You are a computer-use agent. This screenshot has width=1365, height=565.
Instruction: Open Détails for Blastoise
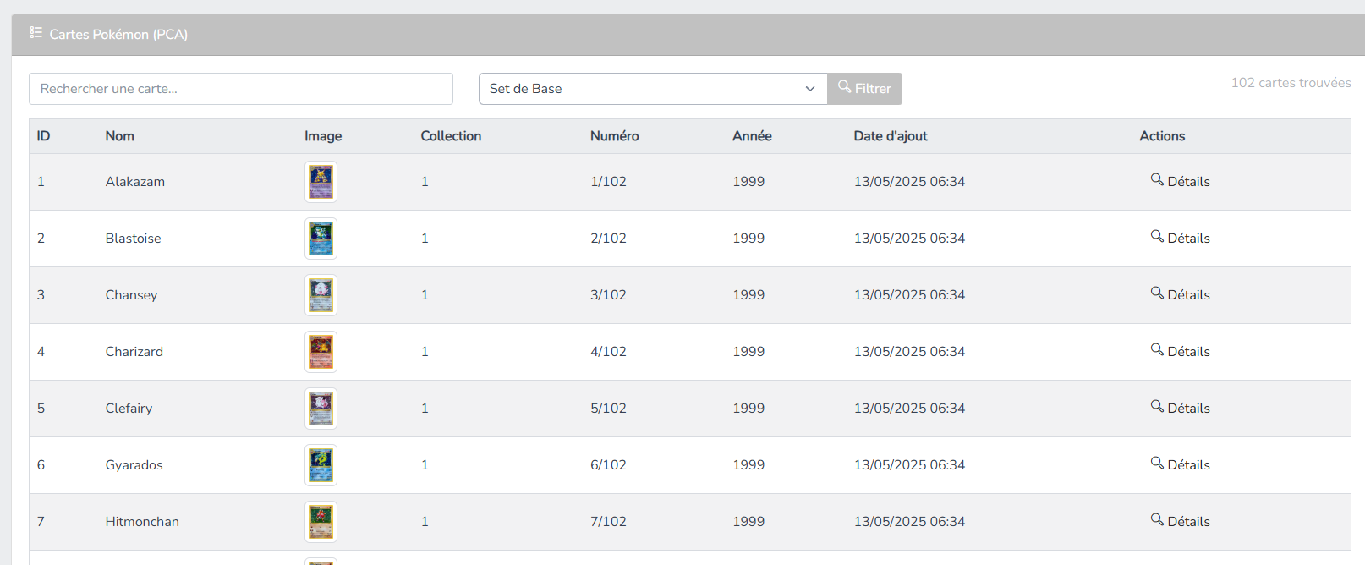point(1180,238)
